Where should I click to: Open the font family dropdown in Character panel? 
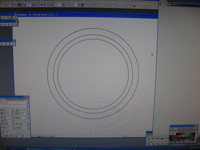click(27, 103)
